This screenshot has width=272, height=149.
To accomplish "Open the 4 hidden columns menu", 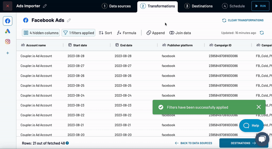I will pos(41,33).
